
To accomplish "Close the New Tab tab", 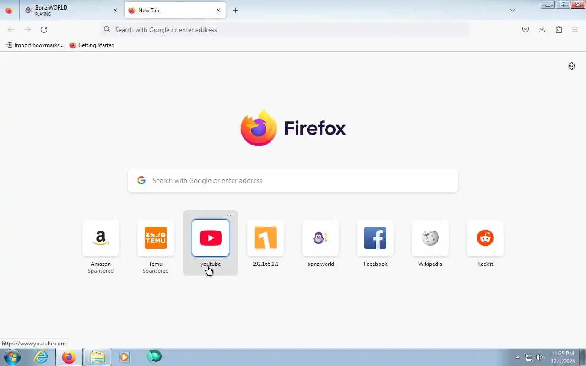I will pos(218,10).
